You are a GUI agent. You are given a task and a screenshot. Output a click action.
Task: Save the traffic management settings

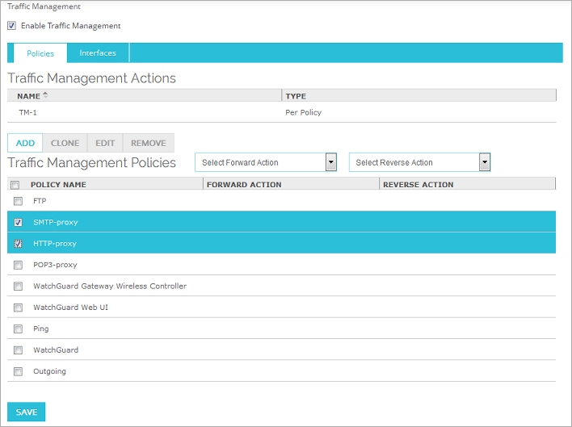pos(27,412)
